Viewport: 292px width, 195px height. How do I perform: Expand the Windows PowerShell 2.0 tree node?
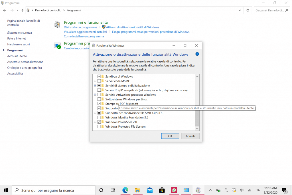(95, 122)
